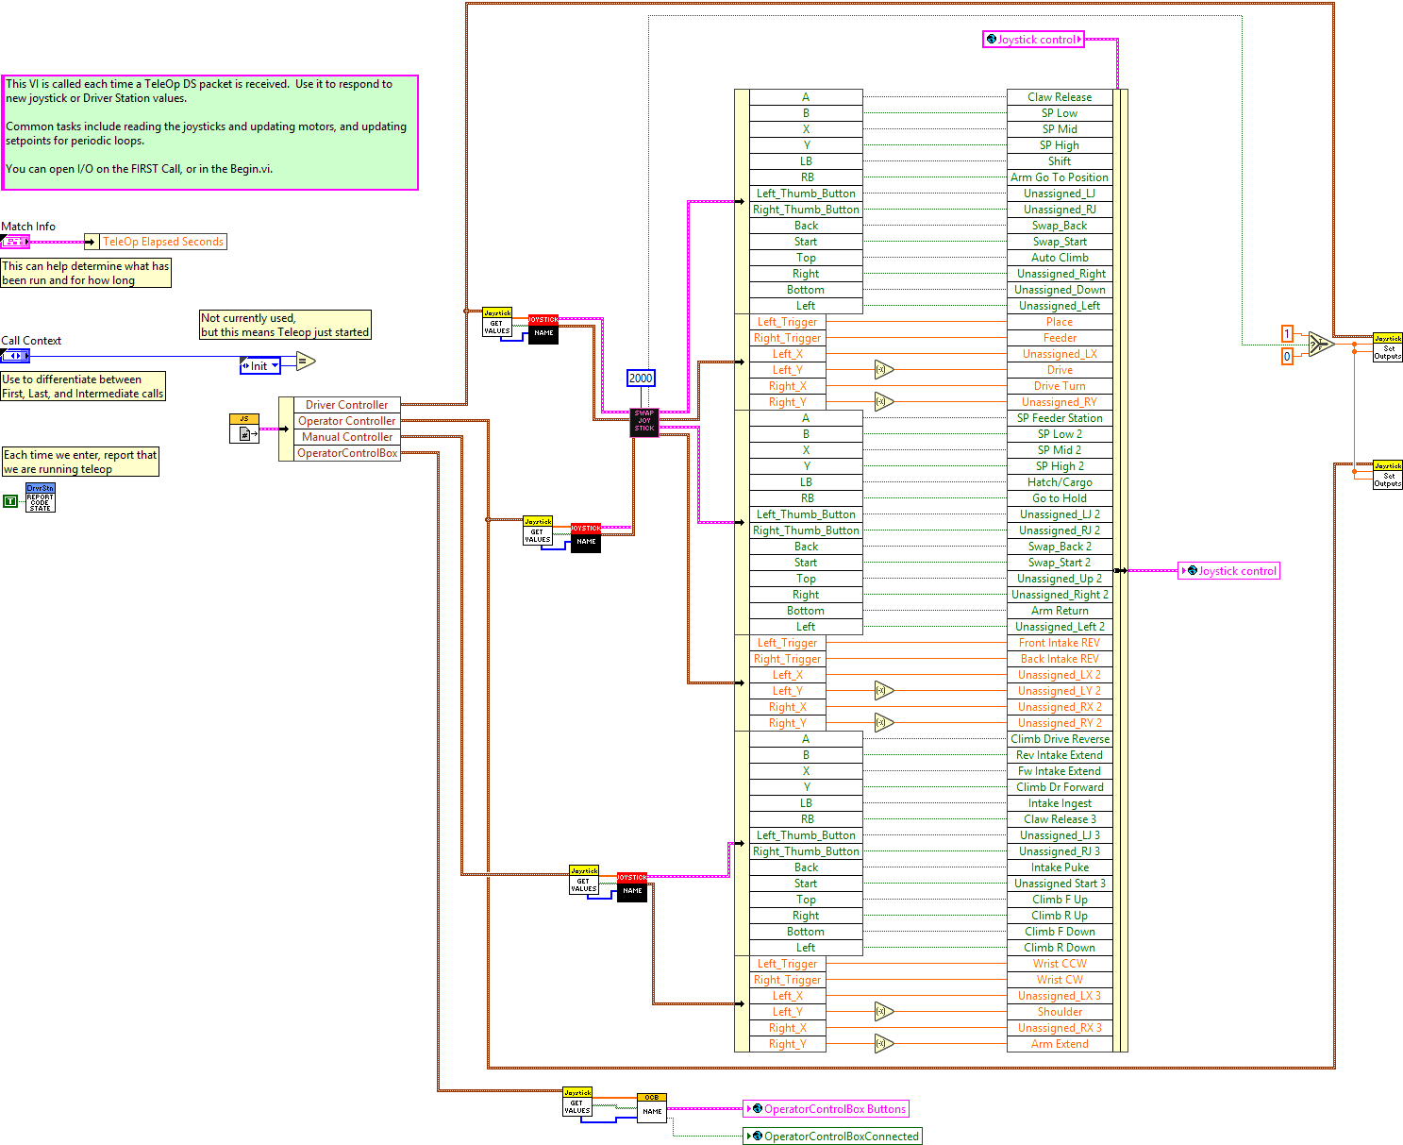This screenshot has height=1145, width=1403.
Task: Select the Auto Climb bundle element
Action: [x=1059, y=258]
